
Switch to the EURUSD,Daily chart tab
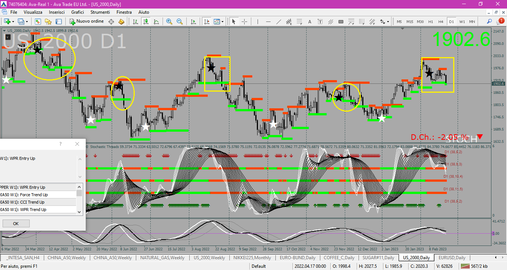tap(452, 257)
